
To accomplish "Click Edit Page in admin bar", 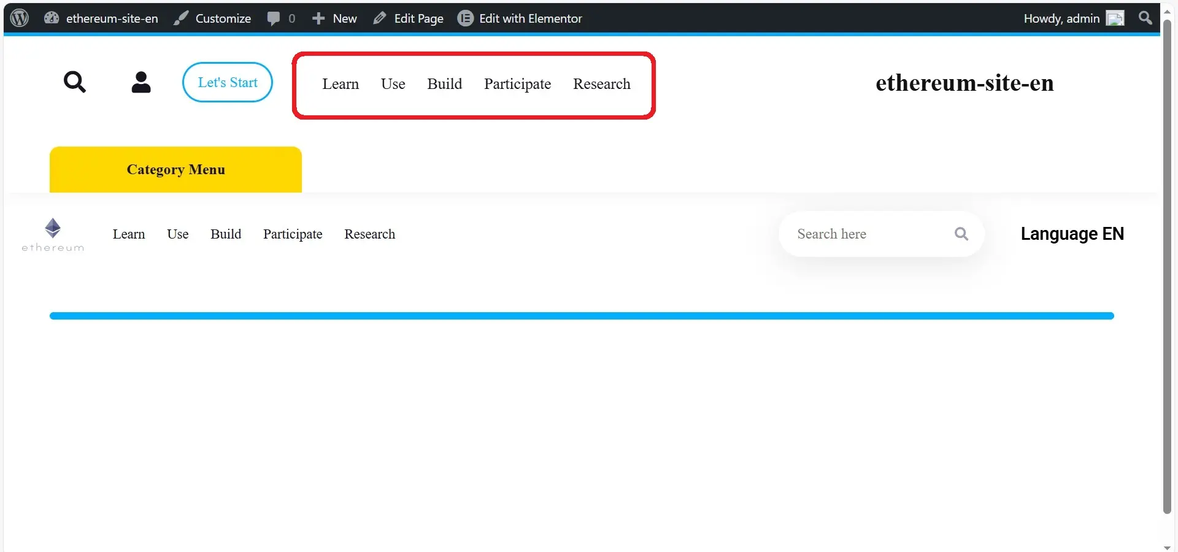I will [x=409, y=18].
